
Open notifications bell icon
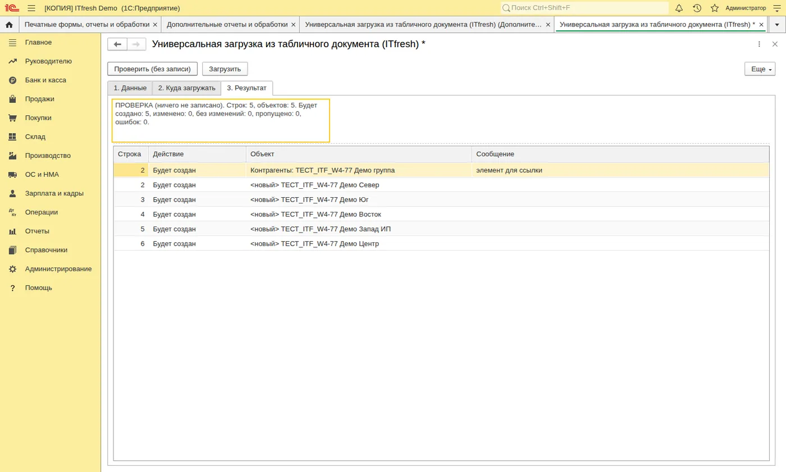679,8
